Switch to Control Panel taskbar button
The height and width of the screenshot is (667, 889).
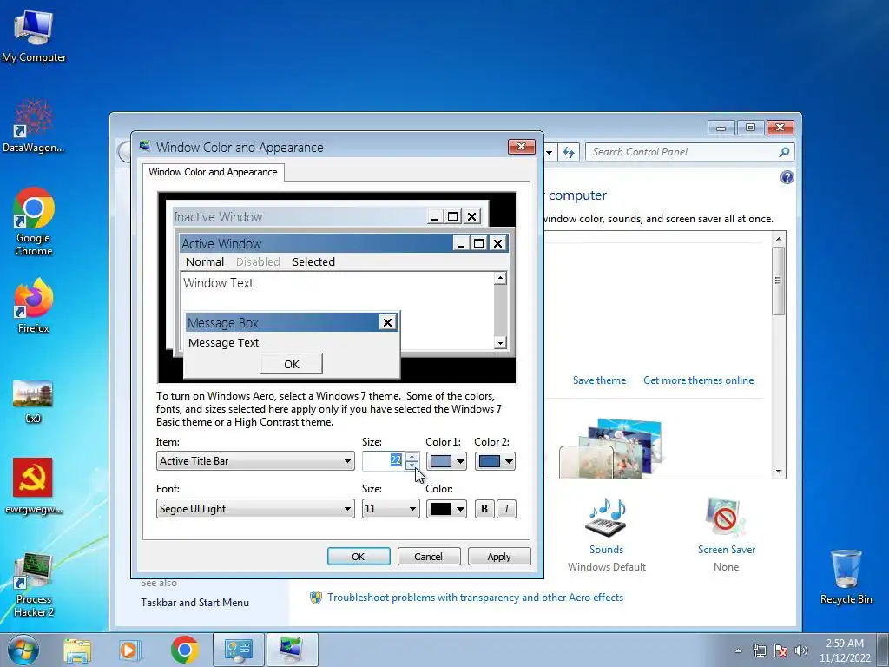[x=238, y=650]
